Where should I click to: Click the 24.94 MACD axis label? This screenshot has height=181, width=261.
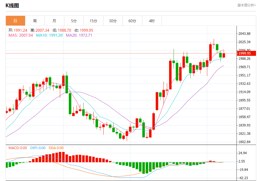(x=243, y=153)
